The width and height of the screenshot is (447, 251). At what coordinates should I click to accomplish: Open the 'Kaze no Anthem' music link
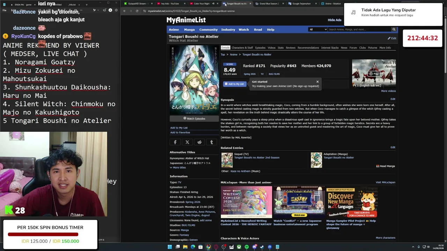point(240,171)
